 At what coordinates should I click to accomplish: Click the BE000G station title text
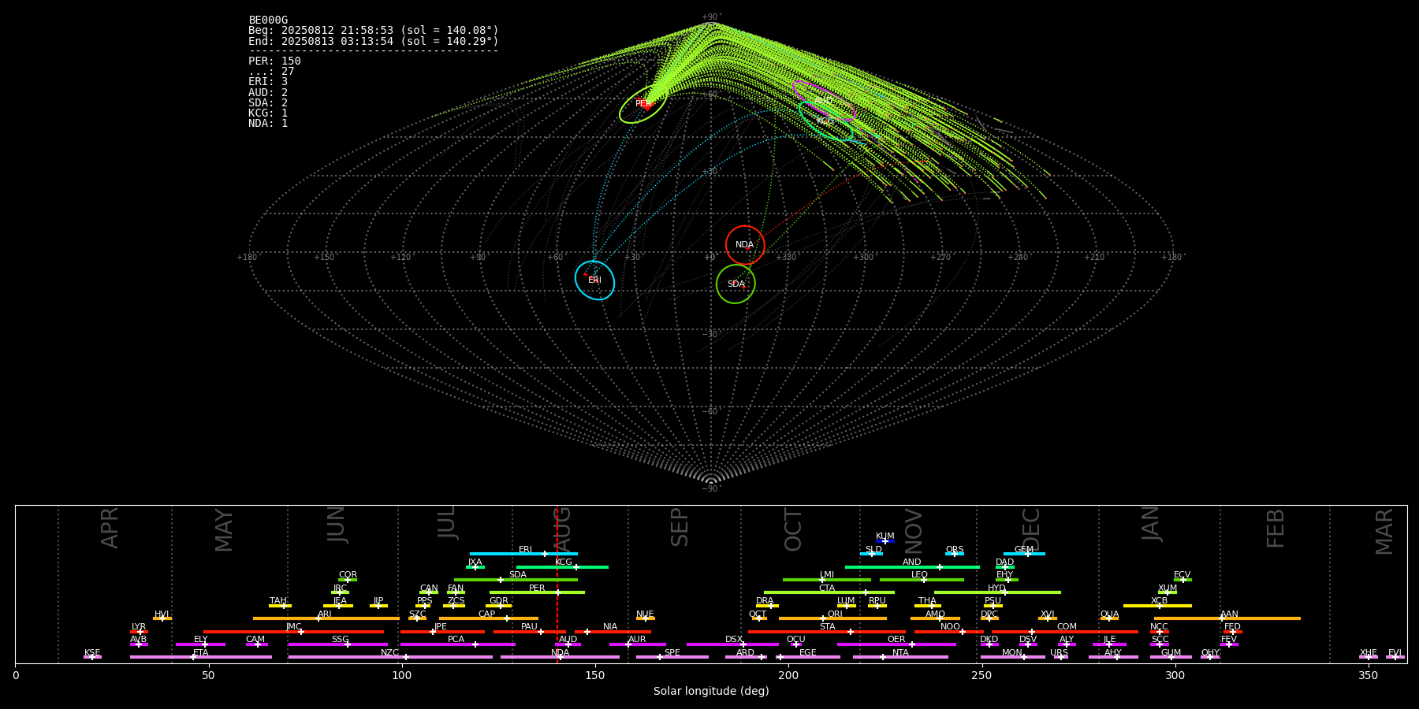pos(268,20)
